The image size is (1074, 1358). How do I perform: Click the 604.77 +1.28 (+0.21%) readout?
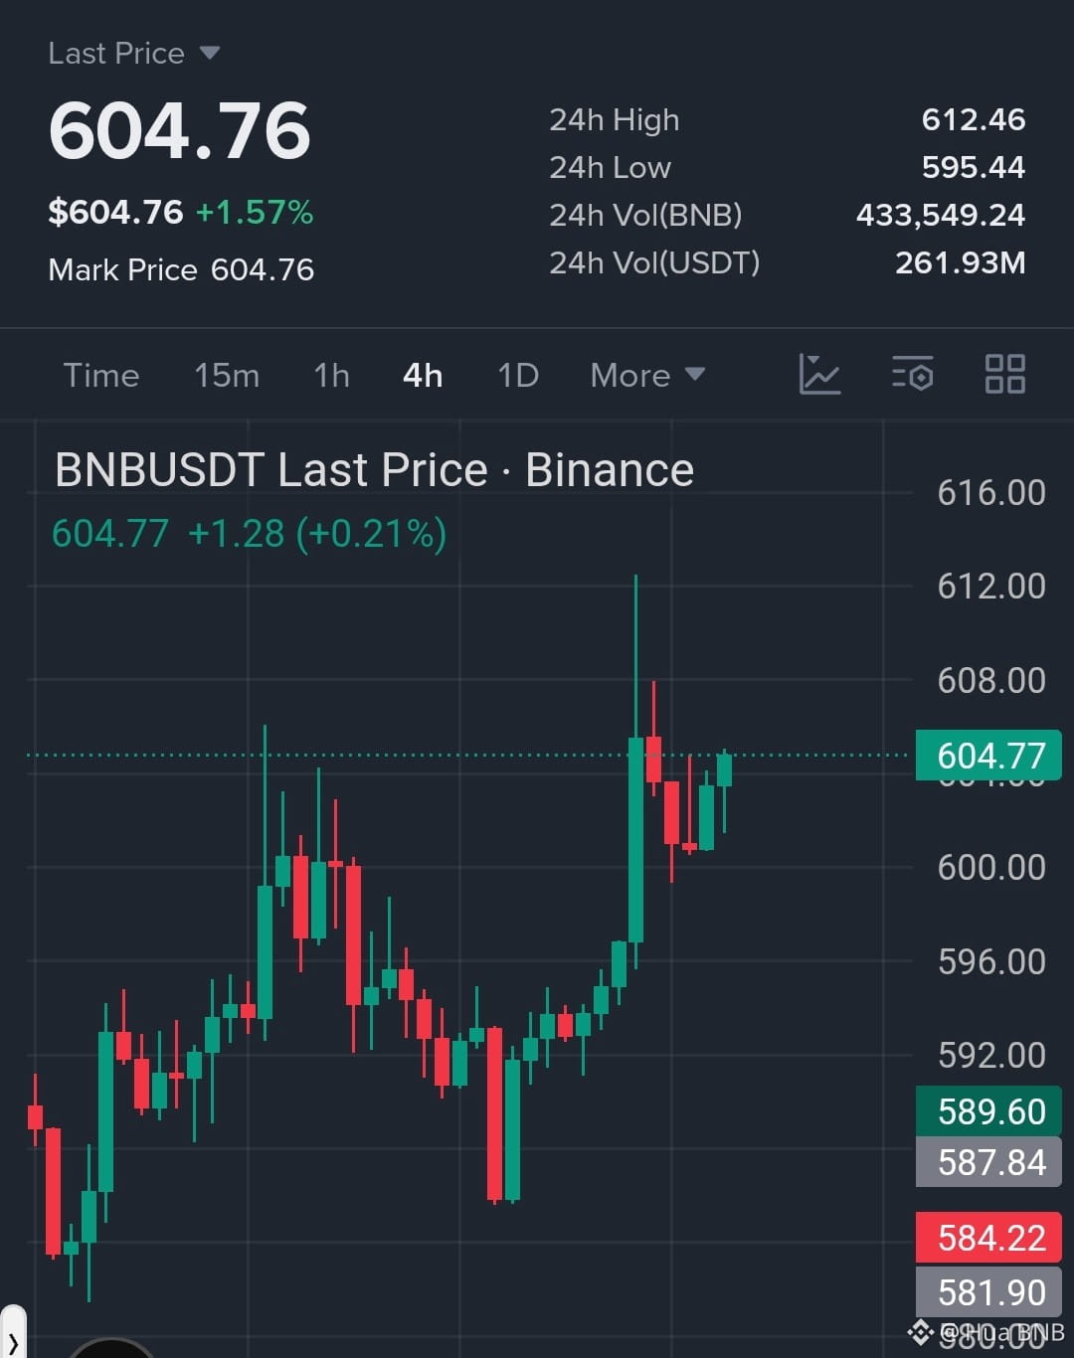click(249, 534)
